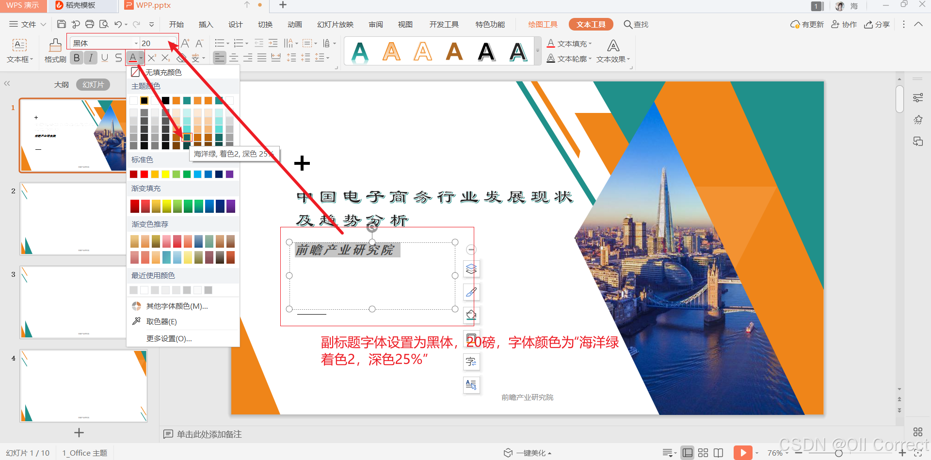931x460 pixels.
Task: Open the font name dropdown showing 黑体
Action: [x=136, y=43]
